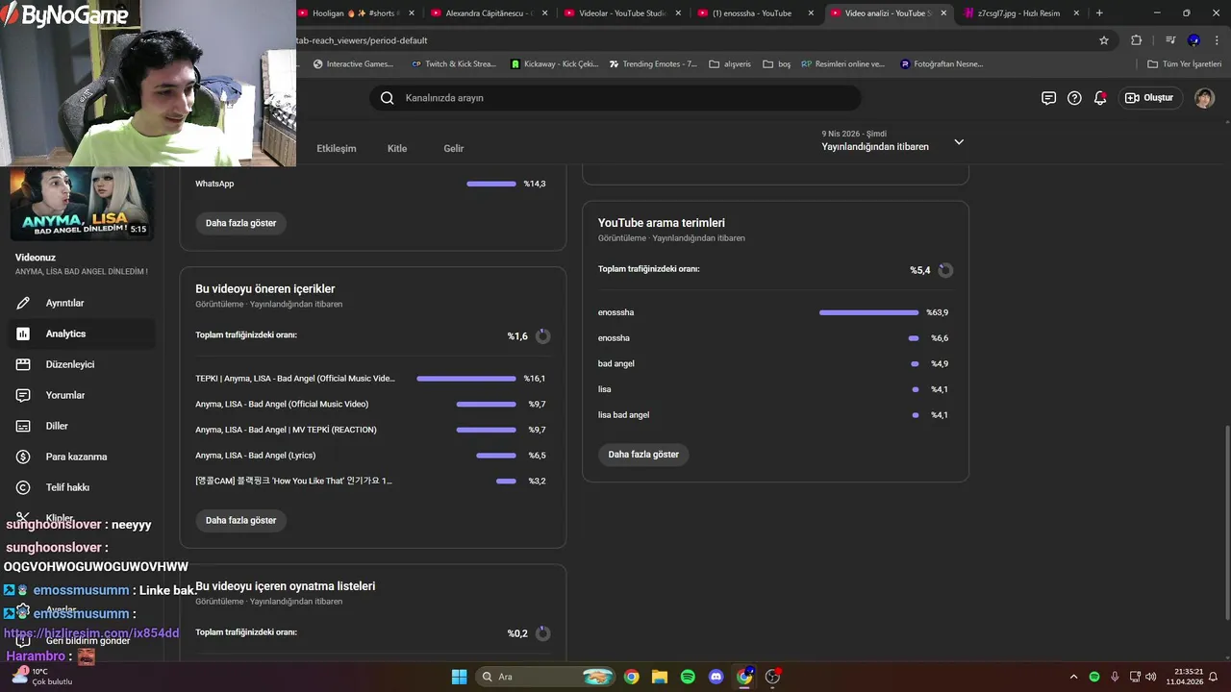Open the Resimleri online bookmark
The width and height of the screenshot is (1231, 692).
(x=842, y=64)
